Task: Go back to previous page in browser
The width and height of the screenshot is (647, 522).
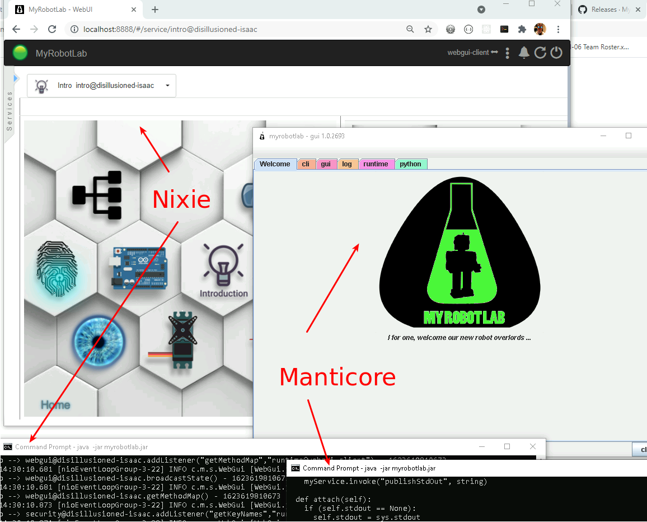Action: click(x=16, y=29)
